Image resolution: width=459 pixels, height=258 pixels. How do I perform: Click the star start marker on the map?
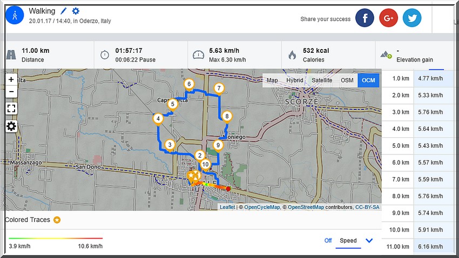[192, 177]
